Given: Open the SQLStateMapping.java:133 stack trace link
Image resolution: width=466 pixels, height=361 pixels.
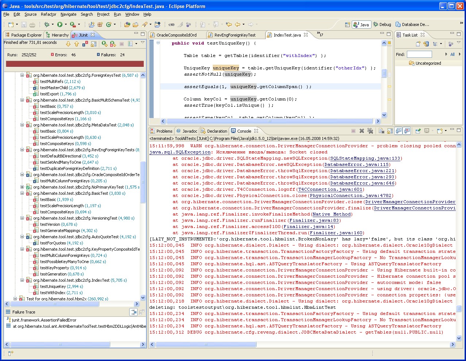Looking at the screenshot, I should [365, 158].
